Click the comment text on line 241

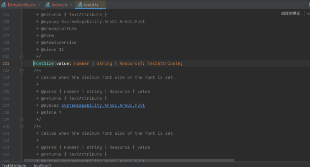pos(108,133)
